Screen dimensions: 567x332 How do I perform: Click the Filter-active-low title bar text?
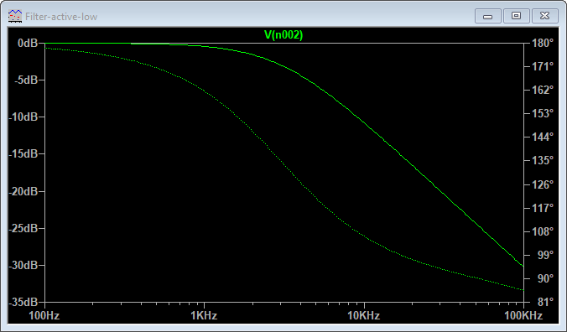(61, 17)
